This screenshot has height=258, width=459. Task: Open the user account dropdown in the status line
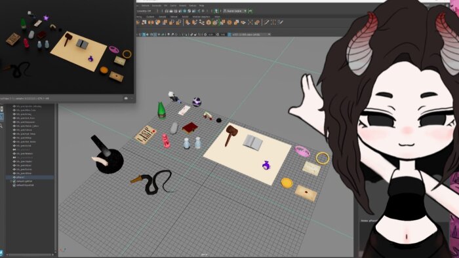coord(235,11)
